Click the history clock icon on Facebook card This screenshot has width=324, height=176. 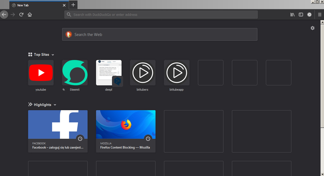[80, 139]
